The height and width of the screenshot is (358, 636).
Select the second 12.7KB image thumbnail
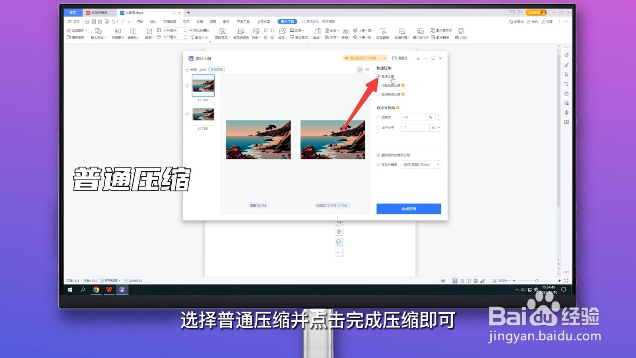click(203, 114)
